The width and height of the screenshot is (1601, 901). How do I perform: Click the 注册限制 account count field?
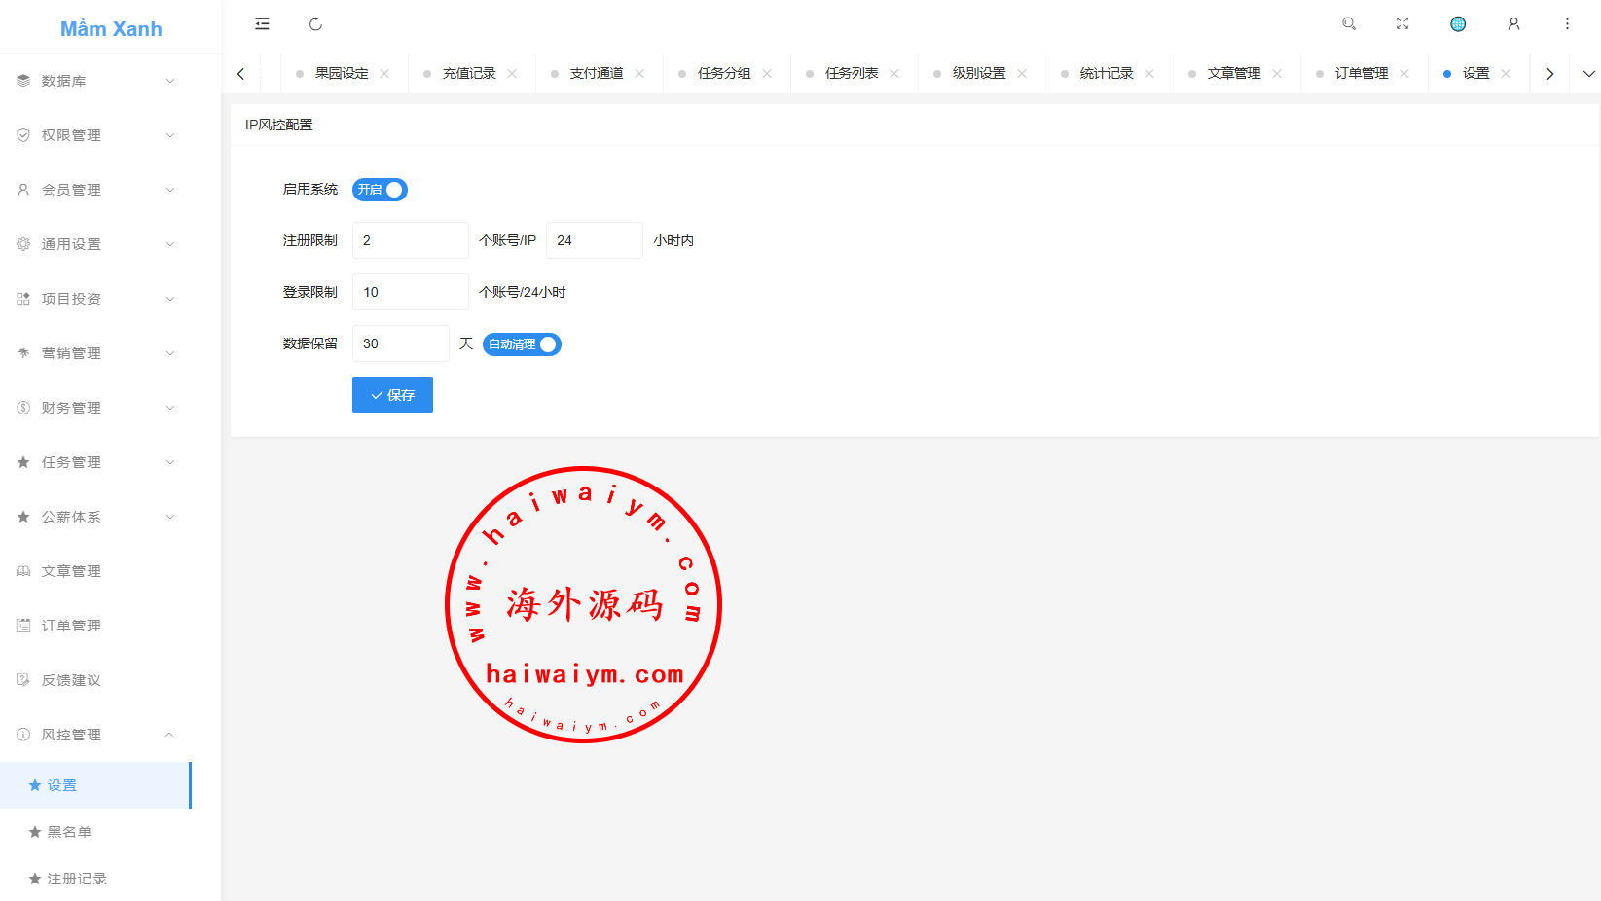coord(411,240)
